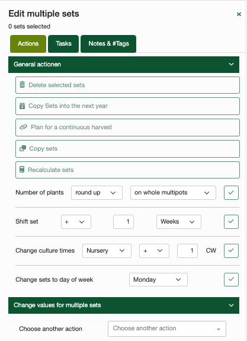Open the Weeks unit dropdown

point(178,222)
